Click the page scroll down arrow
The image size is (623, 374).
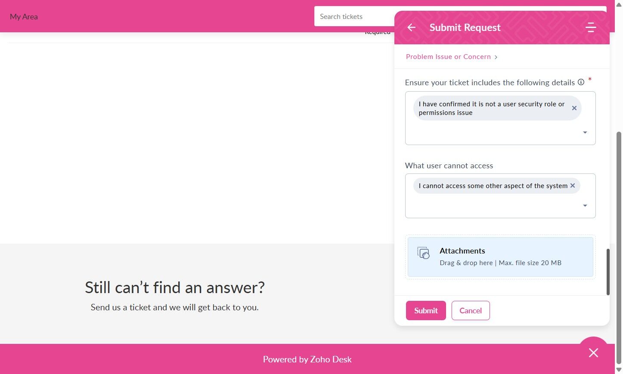click(619, 370)
